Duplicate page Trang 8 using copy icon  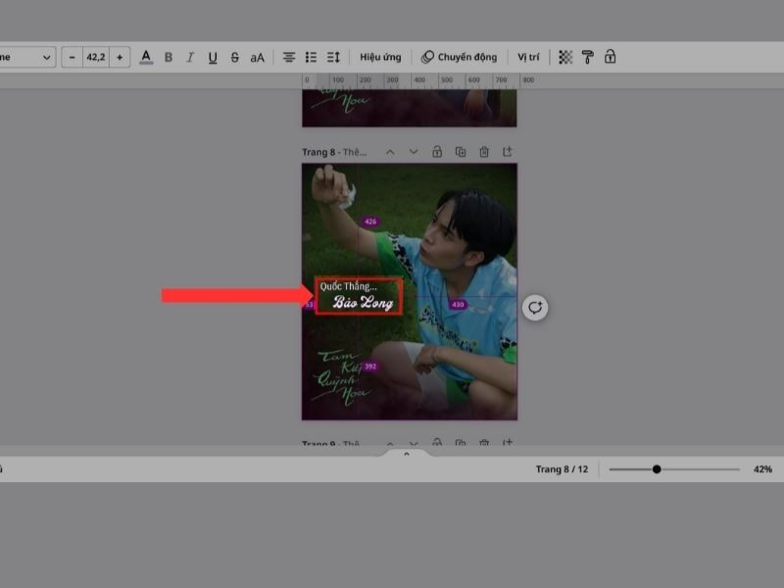(461, 152)
